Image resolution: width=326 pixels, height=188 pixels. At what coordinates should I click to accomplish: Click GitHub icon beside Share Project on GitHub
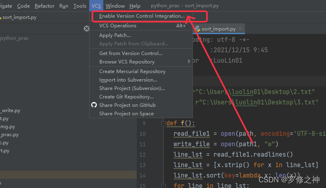[94, 105]
